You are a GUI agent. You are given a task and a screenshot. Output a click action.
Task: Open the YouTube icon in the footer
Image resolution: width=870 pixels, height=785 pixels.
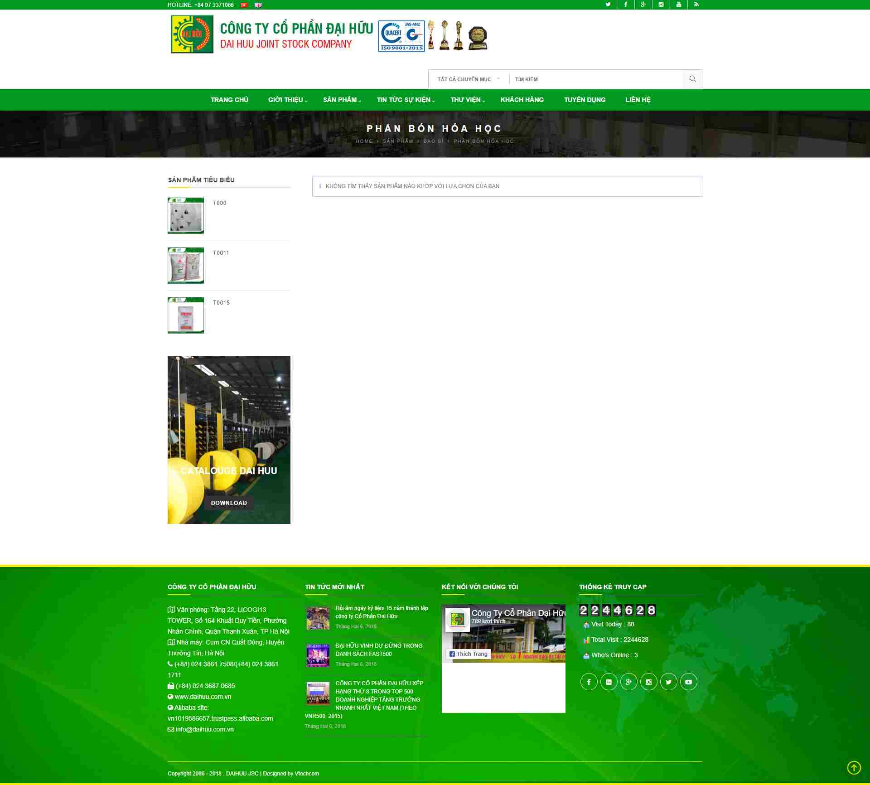coord(688,681)
